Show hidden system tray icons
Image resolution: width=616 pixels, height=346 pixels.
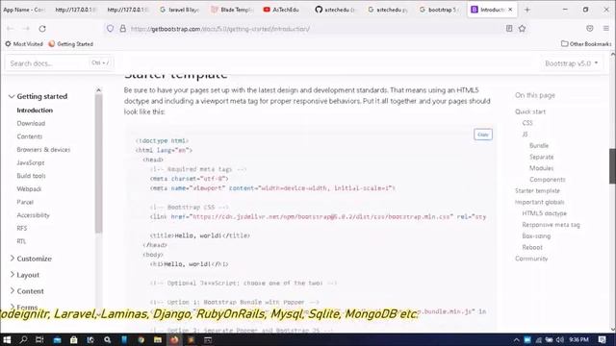(516, 339)
